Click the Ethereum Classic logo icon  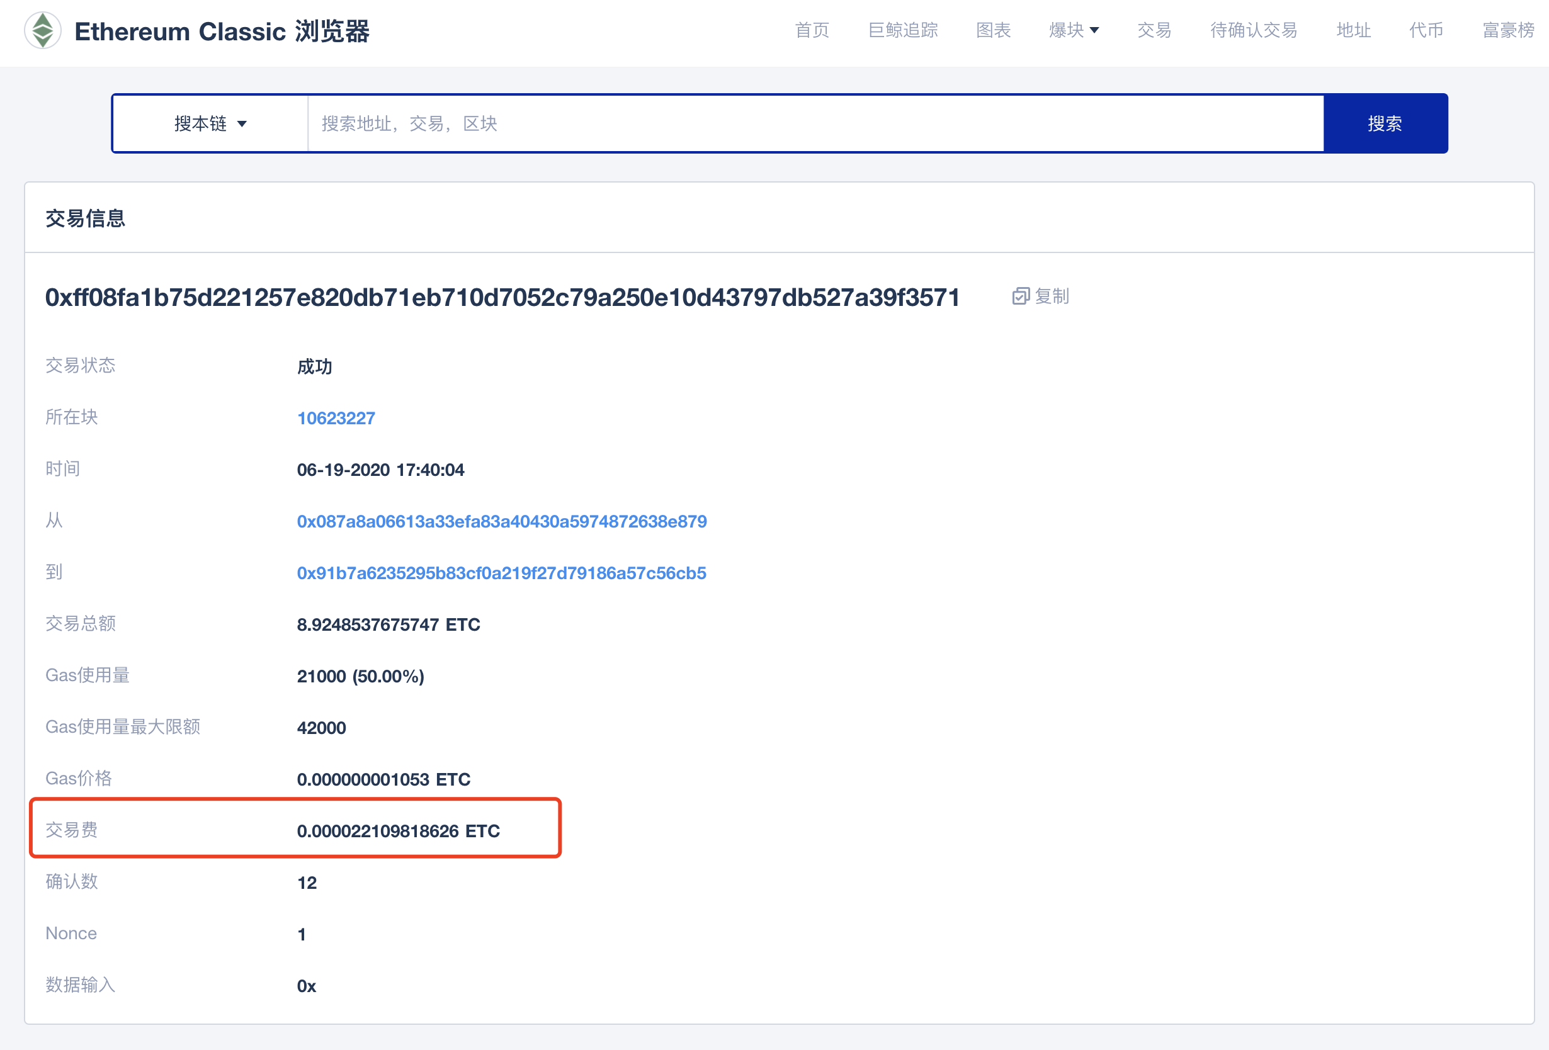click(x=43, y=31)
